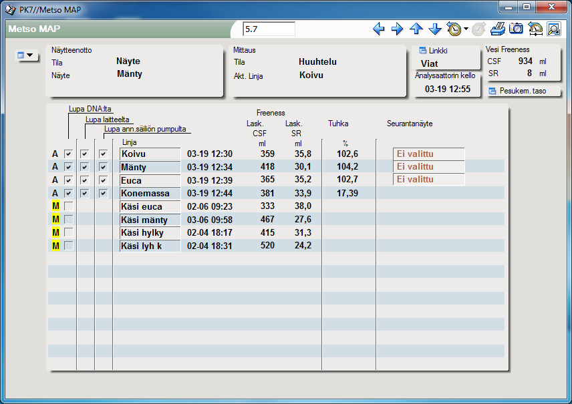Expand the dropdown arrow beside history clock
This screenshot has height=404, width=572.
coord(466,29)
